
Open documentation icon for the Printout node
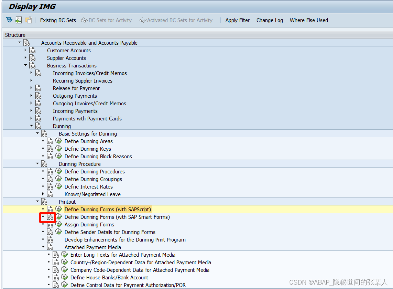44,202
